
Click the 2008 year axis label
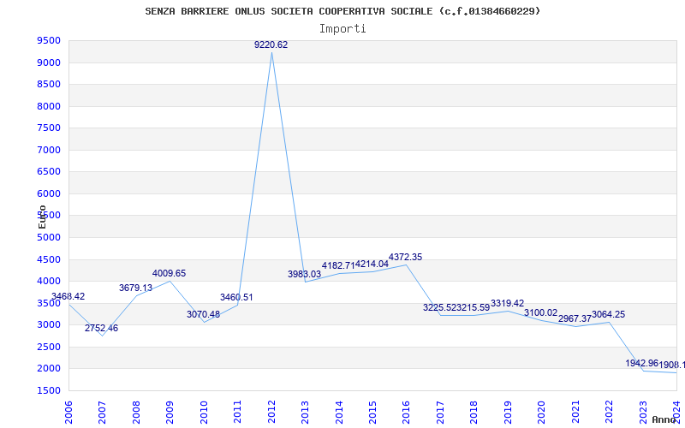[136, 412]
